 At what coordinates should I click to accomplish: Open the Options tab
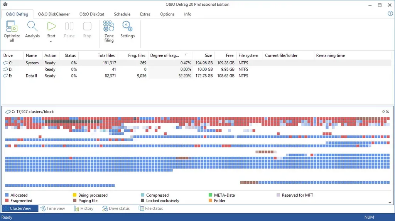coord(167,14)
